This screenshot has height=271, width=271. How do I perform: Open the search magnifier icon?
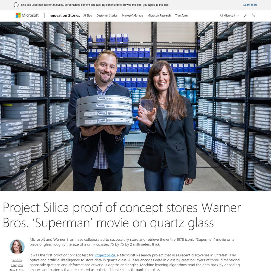point(246,15)
